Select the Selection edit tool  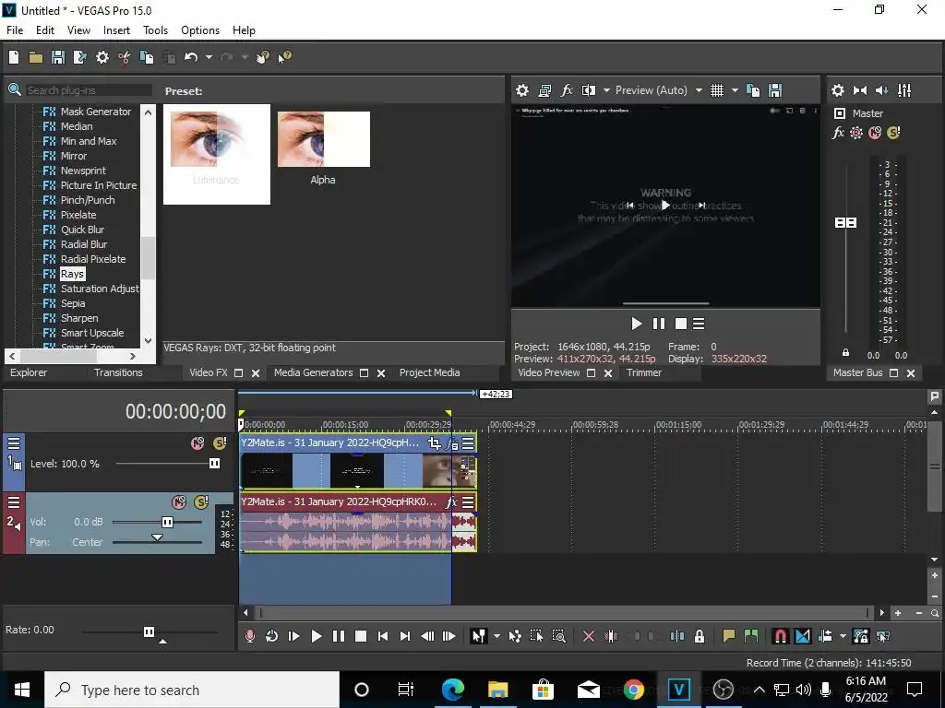point(536,636)
